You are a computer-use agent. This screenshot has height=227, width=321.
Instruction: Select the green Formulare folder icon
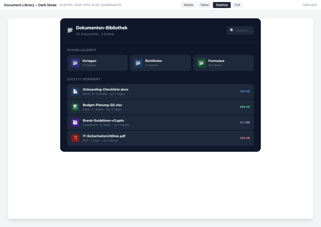pos(201,63)
